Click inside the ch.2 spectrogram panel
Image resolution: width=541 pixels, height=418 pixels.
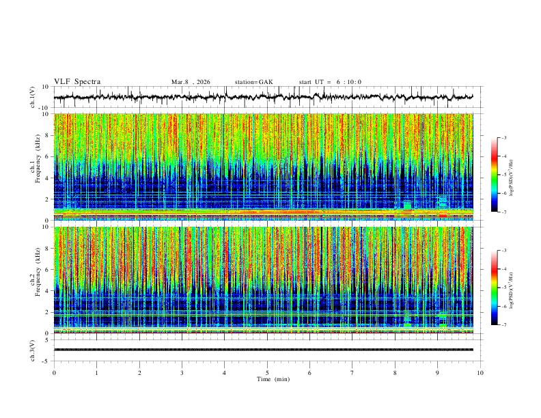click(x=263, y=280)
